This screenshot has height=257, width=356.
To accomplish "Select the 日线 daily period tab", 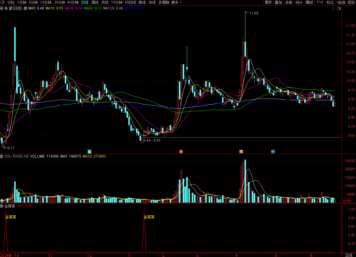I will (85, 2).
